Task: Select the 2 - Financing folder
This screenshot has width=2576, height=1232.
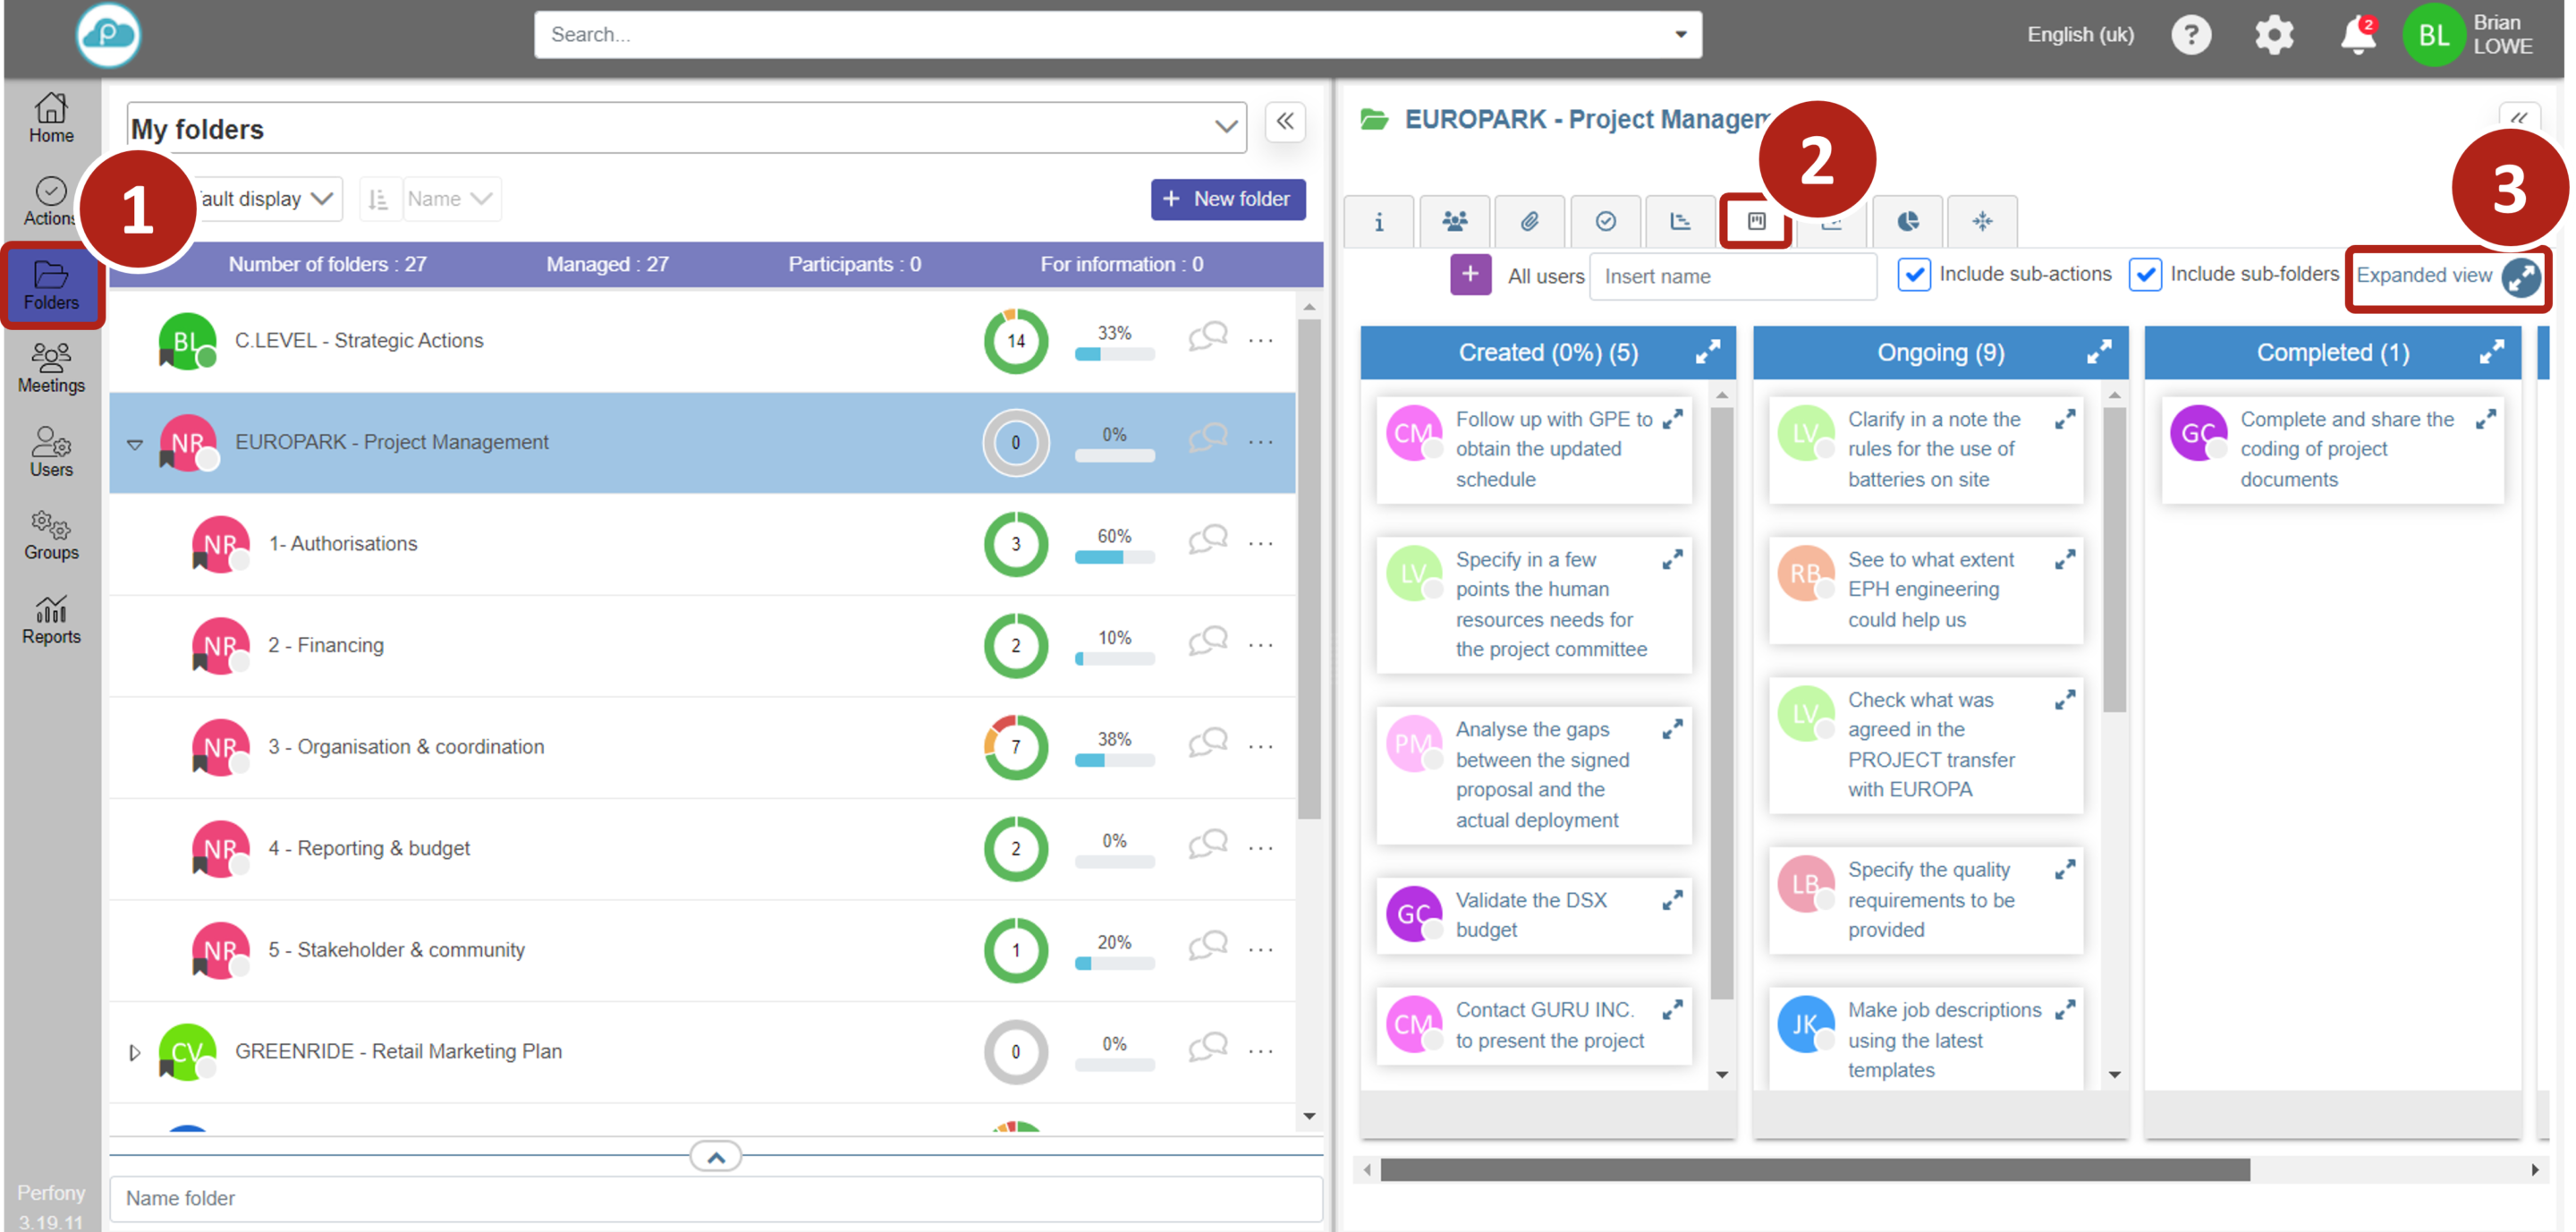Action: 326,645
